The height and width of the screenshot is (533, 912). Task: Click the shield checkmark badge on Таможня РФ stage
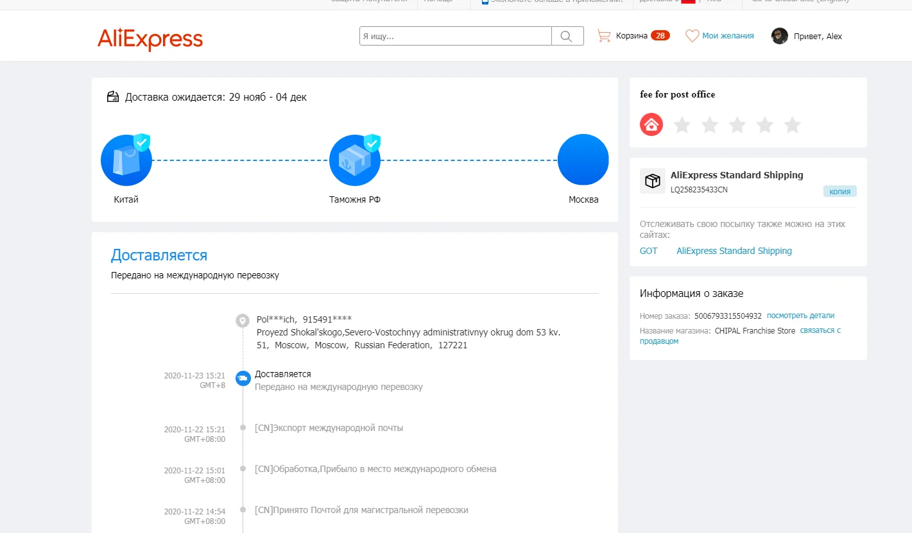point(372,142)
